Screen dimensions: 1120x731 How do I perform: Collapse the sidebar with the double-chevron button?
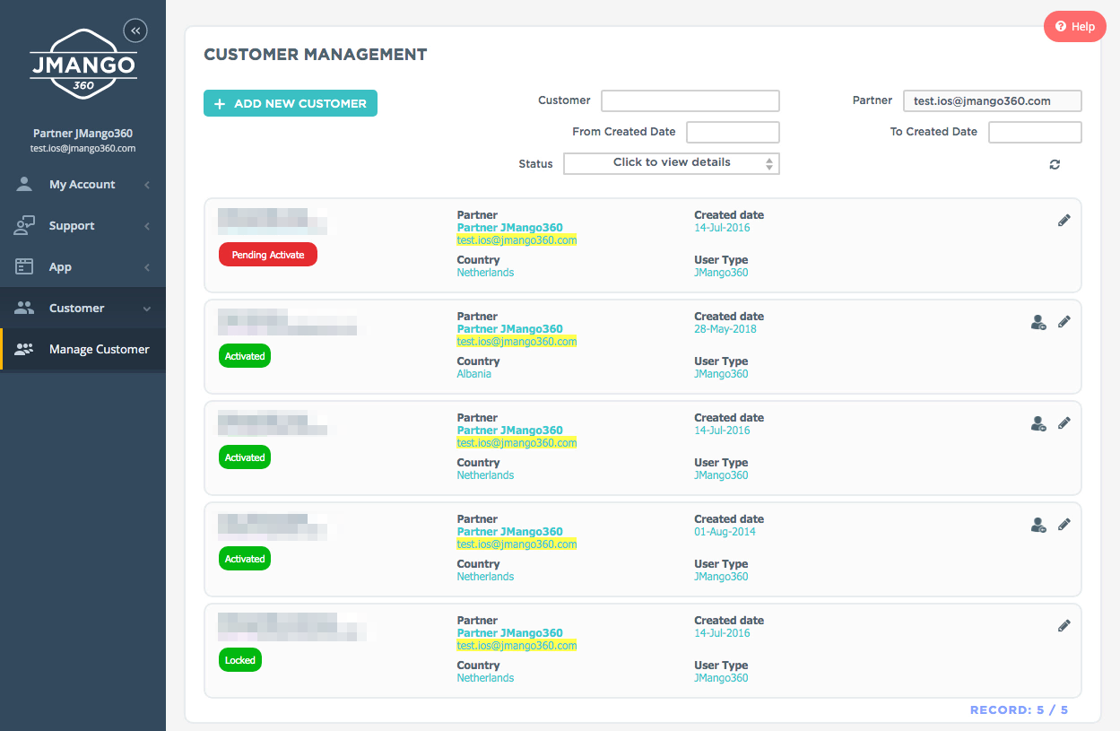point(135,30)
